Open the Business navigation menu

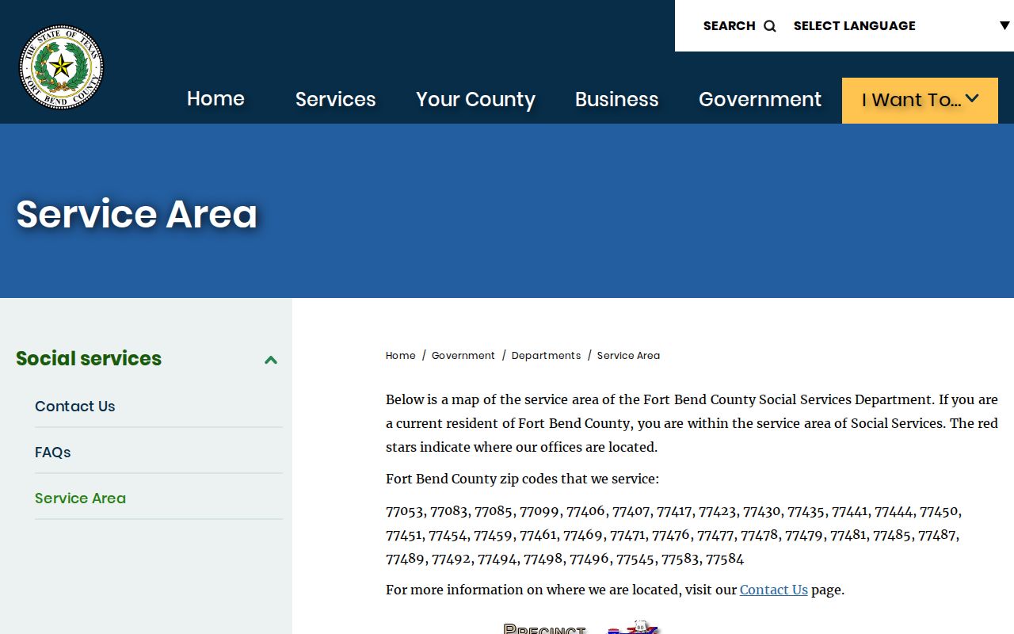tap(617, 99)
